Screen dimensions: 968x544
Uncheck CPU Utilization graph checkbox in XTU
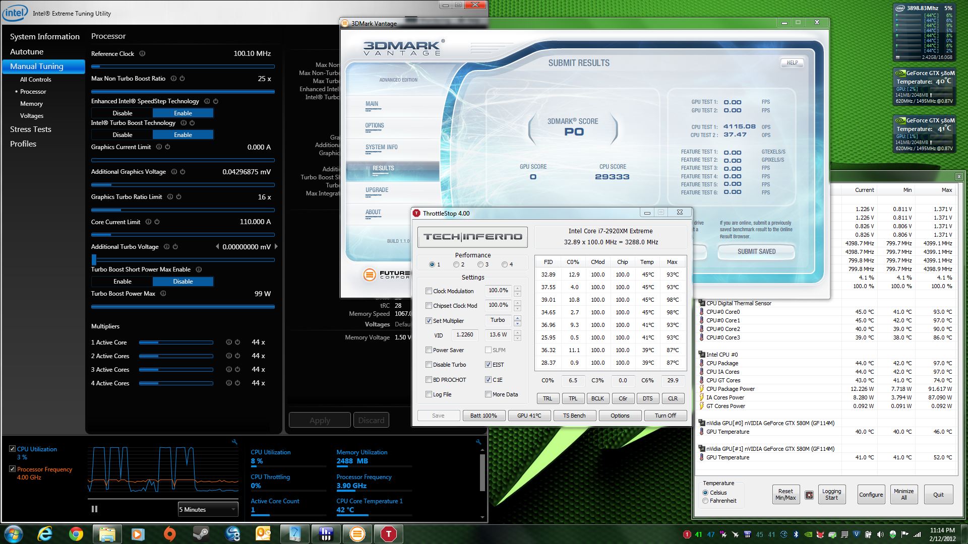click(12, 449)
